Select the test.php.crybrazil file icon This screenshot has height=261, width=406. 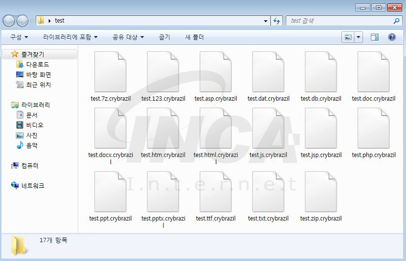(373, 128)
